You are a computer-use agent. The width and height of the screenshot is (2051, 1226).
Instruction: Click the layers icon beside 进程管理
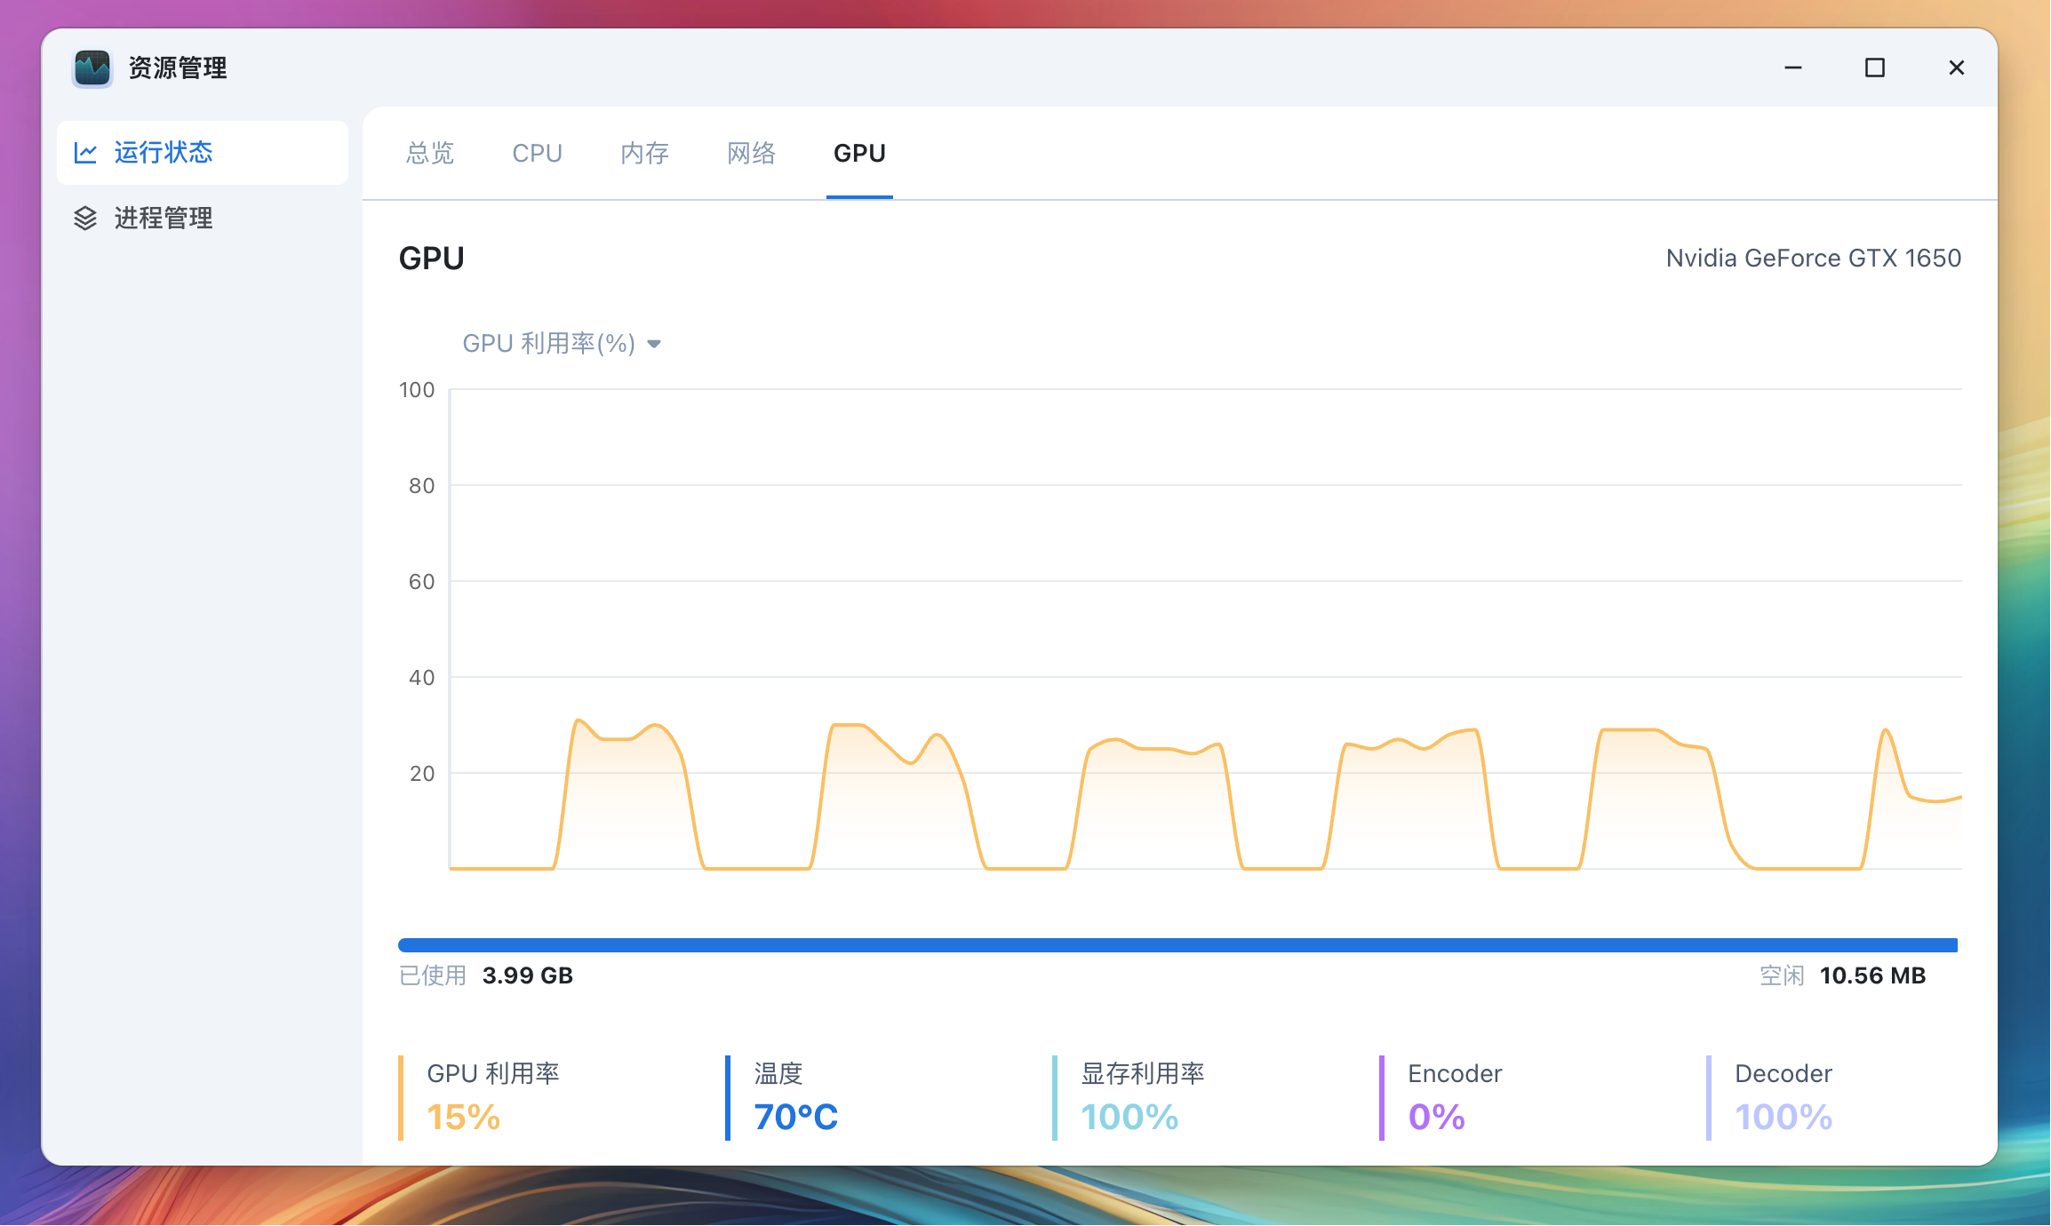point(85,219)
